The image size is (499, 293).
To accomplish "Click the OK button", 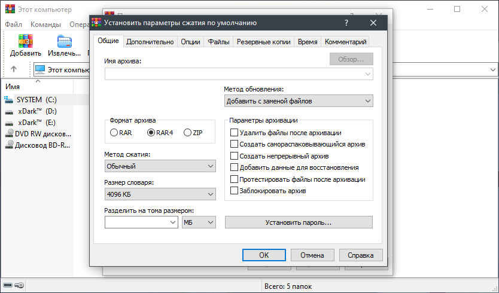I will tap(264, 255).
